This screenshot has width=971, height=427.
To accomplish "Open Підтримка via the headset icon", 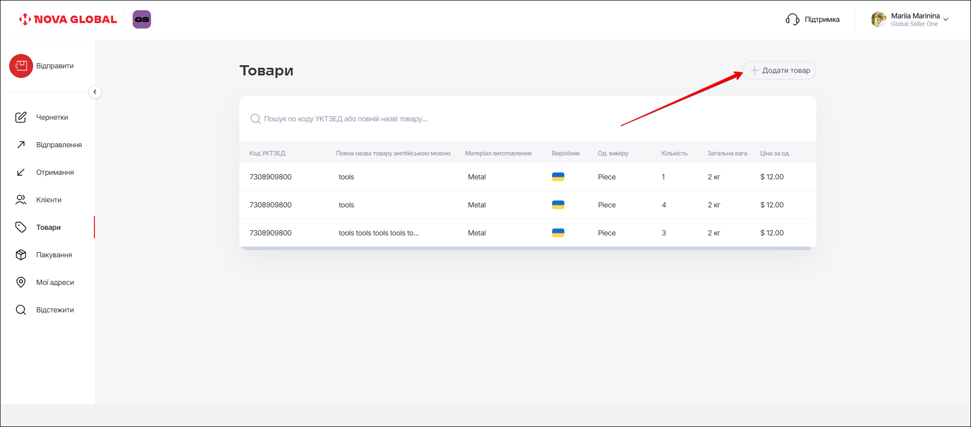I will click(792, 19).
